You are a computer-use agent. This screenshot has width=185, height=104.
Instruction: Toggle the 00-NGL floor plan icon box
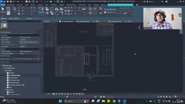pos(8,73)
